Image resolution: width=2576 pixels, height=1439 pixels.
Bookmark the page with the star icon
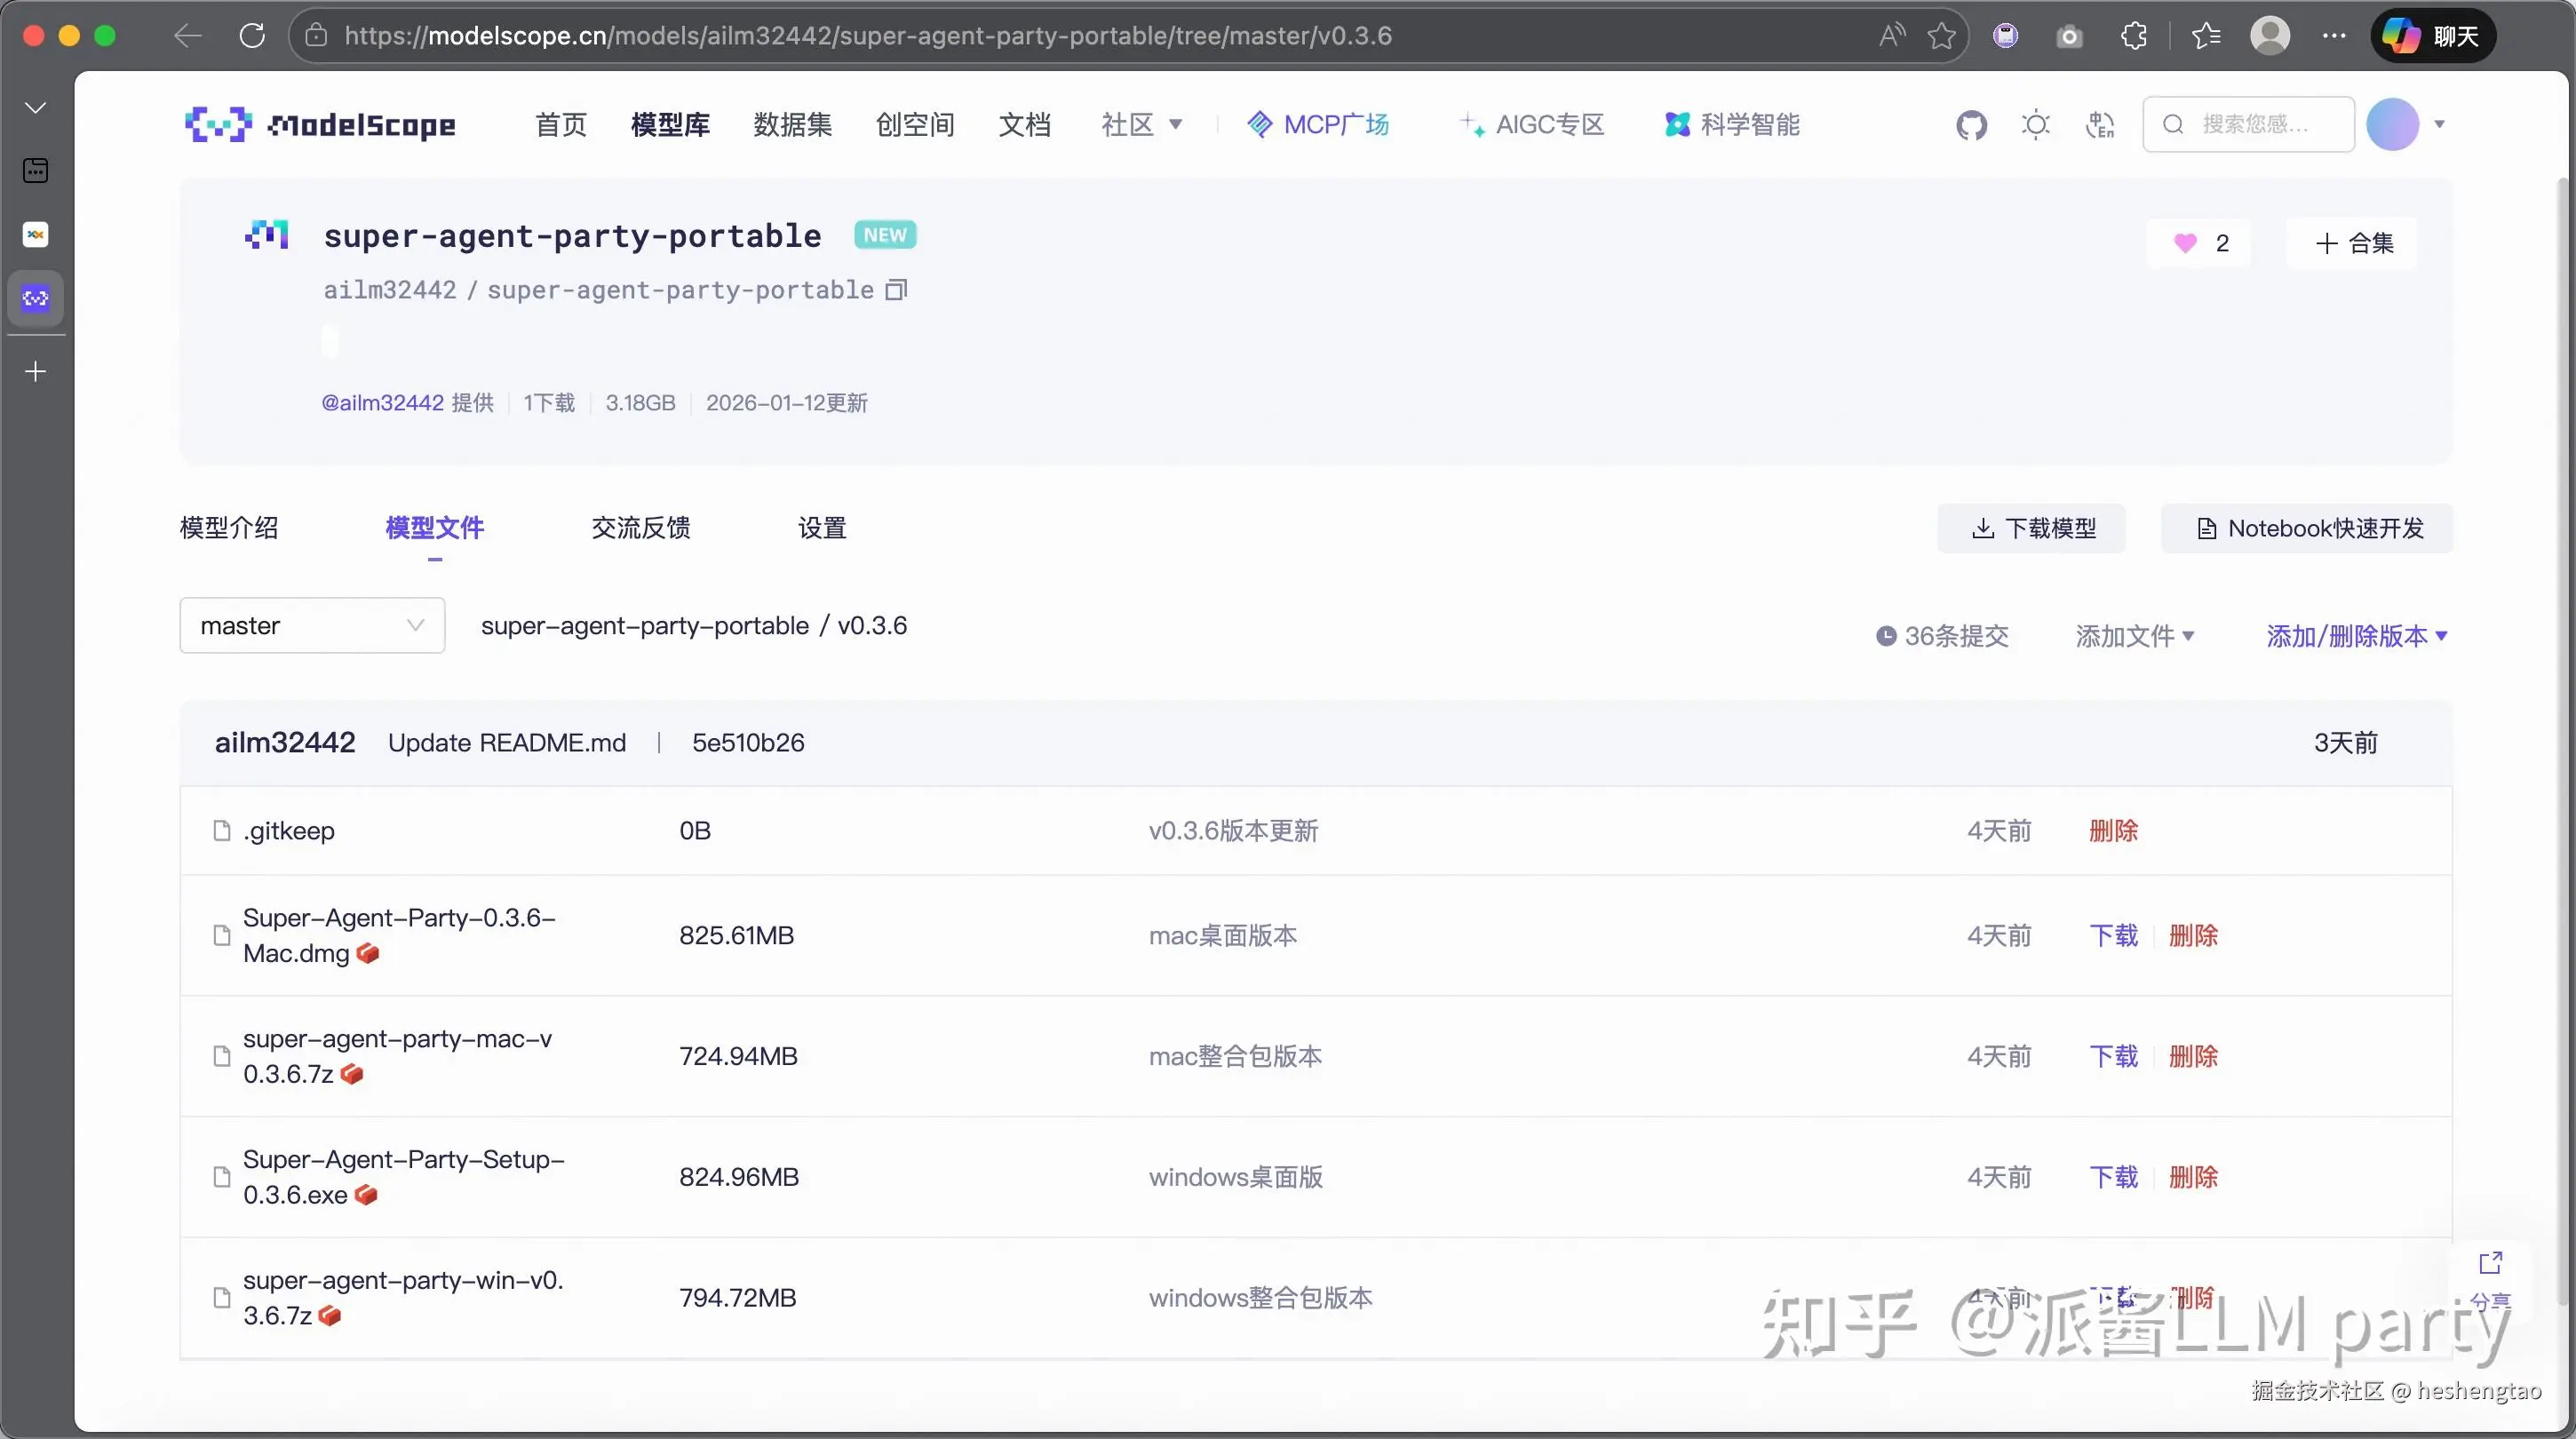pyautogui.click(x=1941, y=36)
